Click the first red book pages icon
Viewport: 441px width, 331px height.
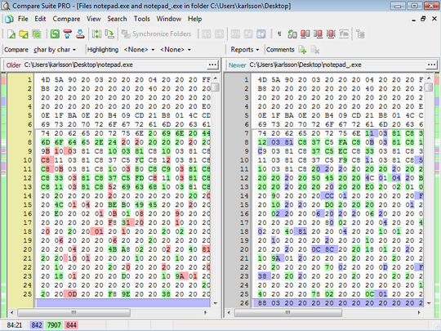(x=305, y=34)
